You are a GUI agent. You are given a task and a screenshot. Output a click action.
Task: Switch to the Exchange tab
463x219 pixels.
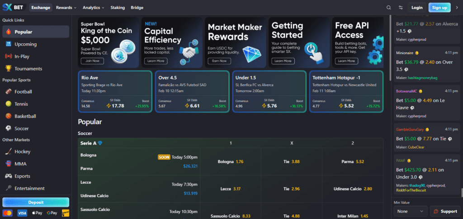tap(41, 8)
